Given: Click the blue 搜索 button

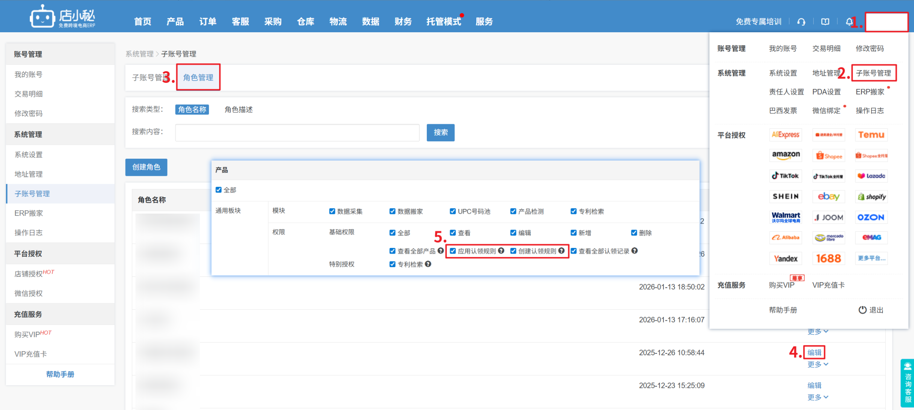Looking at the screenshot, I should (x=440, y=132).
